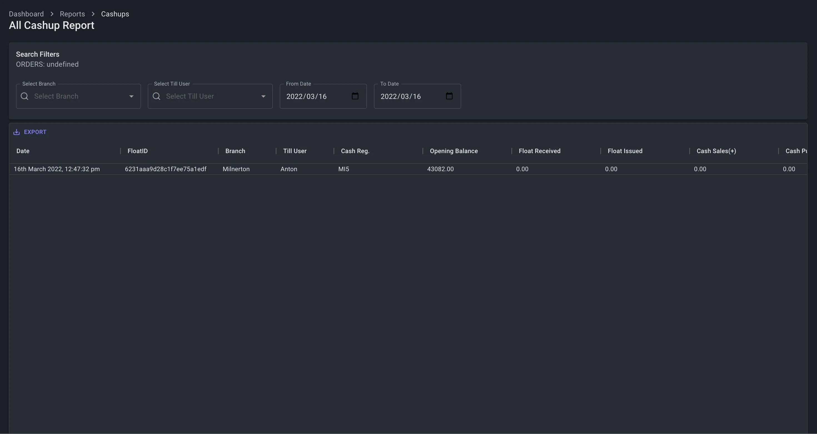Click the Select Till User search icon
This screenshot has width=817, height=434.
coord(157,96)
